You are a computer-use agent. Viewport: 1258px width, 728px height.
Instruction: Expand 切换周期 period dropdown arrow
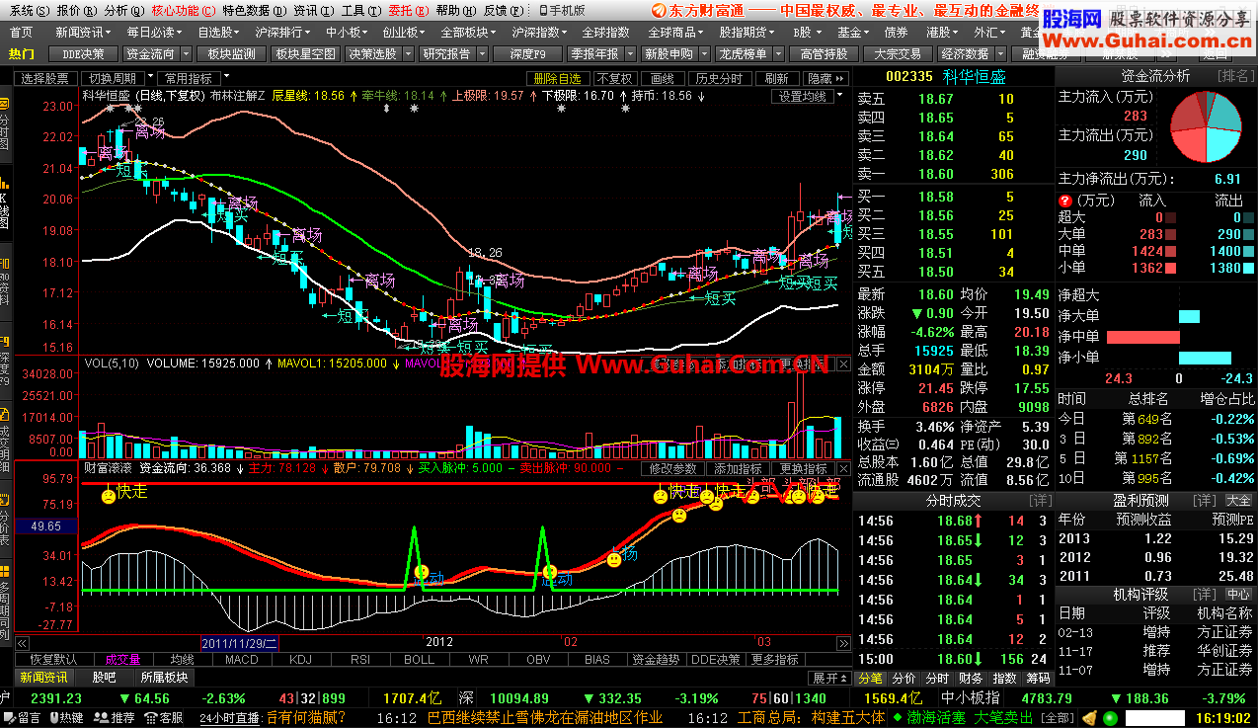[x=150, y=77]
